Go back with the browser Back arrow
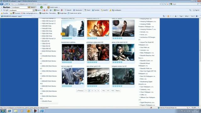Screen dimensions: 201x113 2,4
